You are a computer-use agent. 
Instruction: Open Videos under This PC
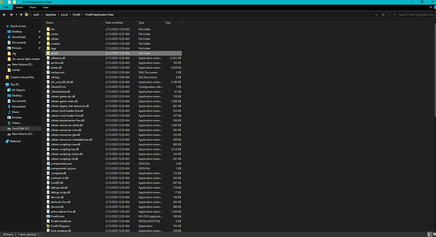[x=16, y=123]
